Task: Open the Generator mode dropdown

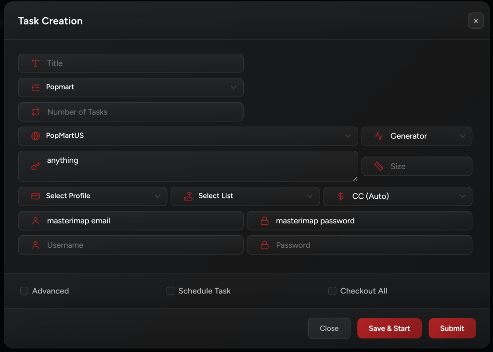Action: [x=416, y=136]
